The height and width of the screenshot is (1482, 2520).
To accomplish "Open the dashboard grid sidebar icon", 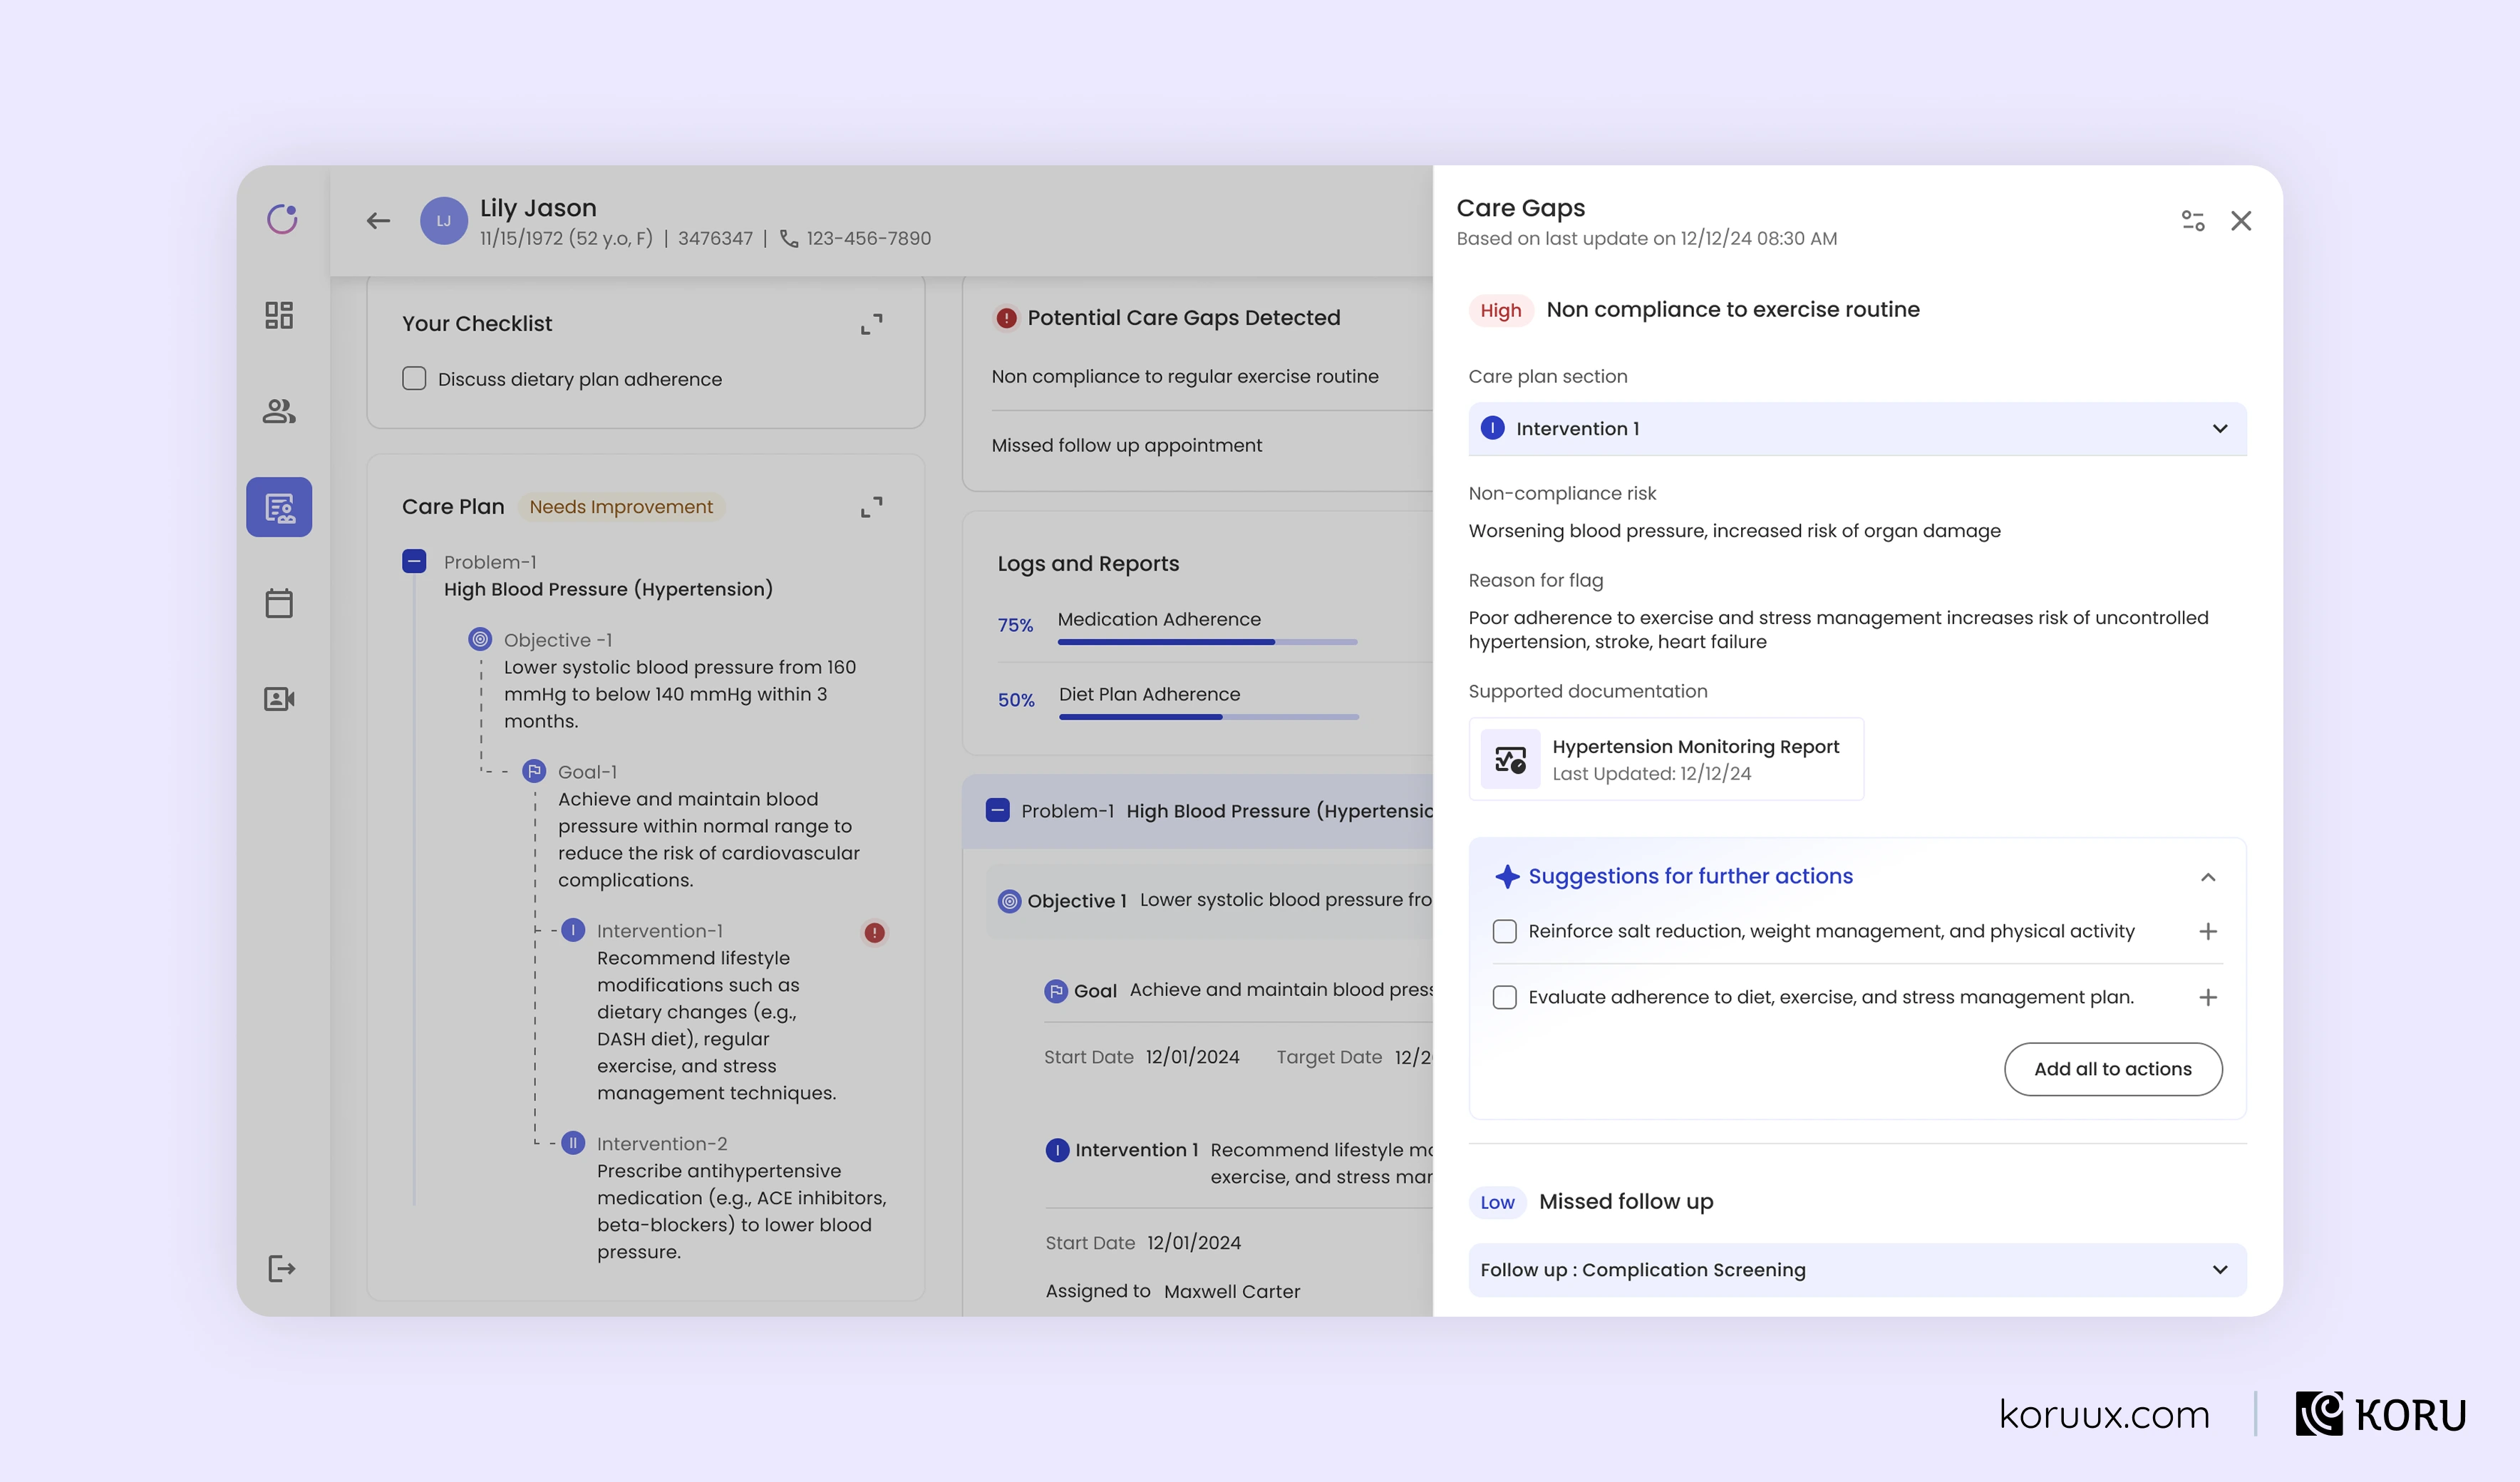I will point(279,315).
